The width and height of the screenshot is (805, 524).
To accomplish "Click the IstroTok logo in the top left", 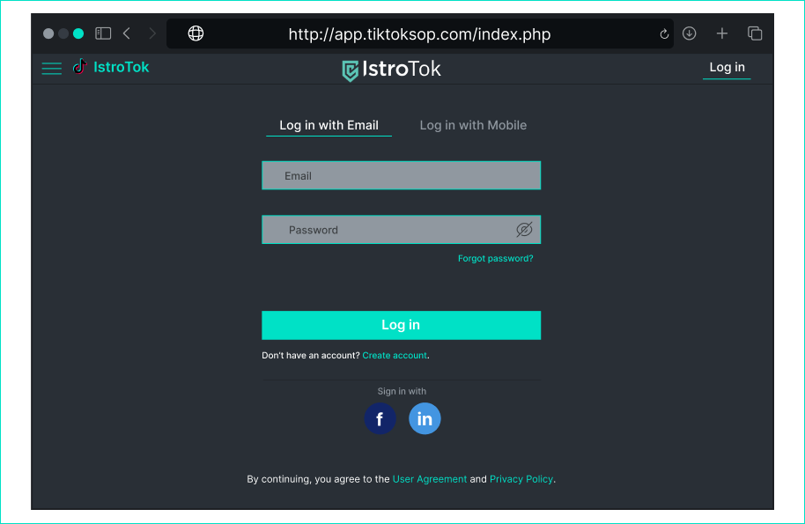I will click(111, 67).
